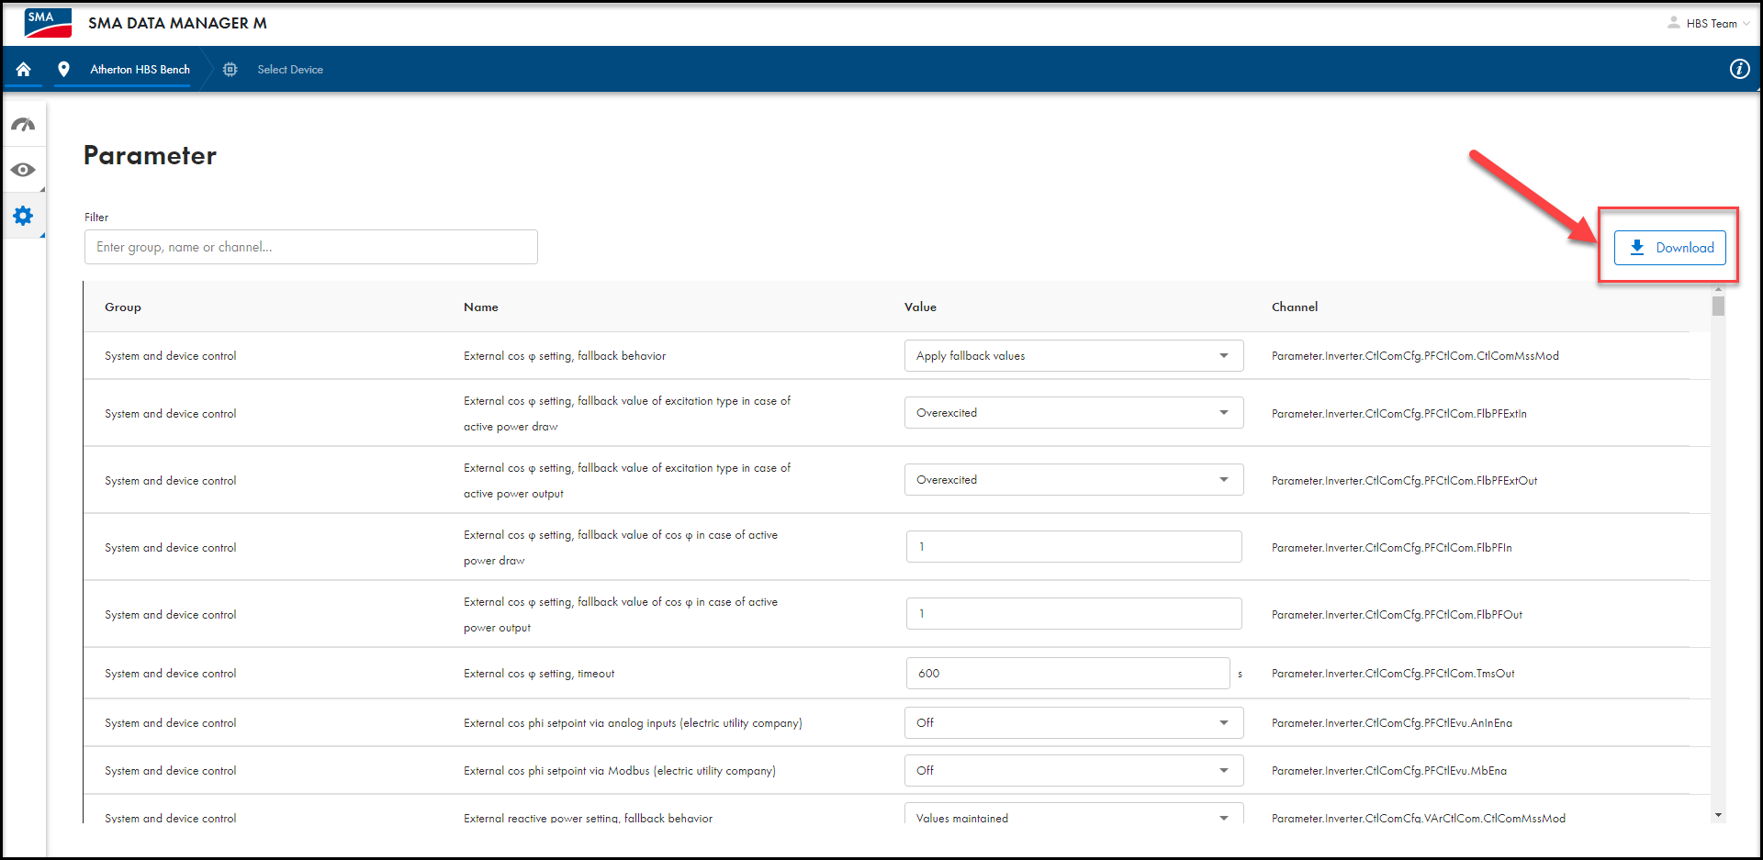The image size is (1763, 860).
Task: Click channel text ending FlbPFExtOut
Action: 1404,481
